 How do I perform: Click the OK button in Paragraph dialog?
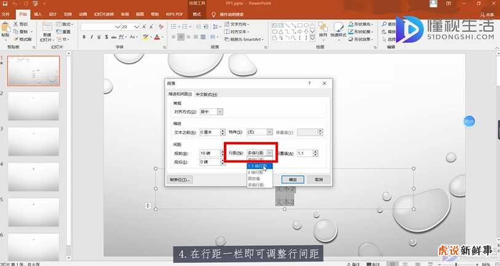pyautogui.click(x=293, y=180)
